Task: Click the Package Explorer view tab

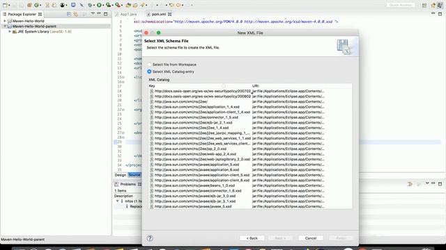Action: click(x=22, y=14)
